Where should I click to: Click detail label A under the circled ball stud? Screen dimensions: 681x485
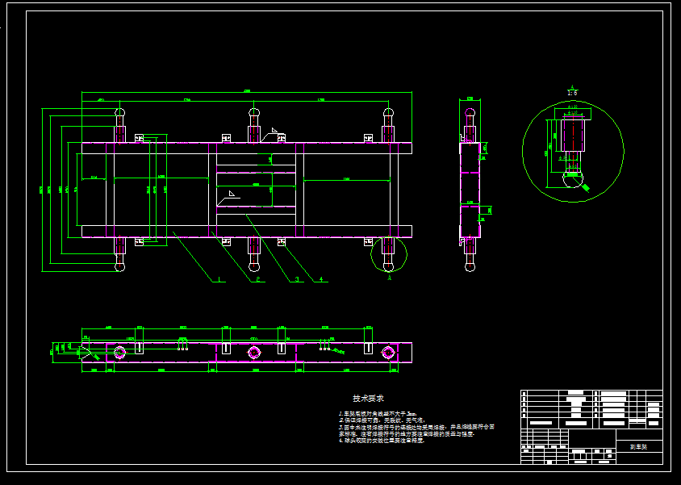pos(389,277)
